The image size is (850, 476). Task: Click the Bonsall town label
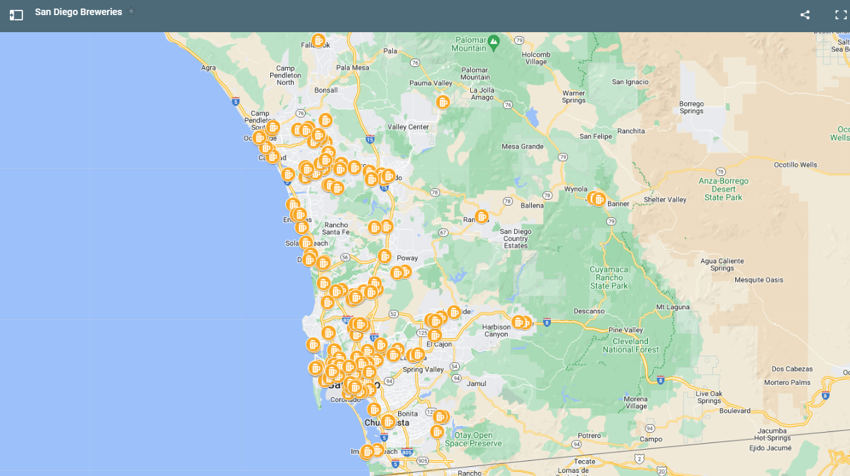tap(325, 90)
